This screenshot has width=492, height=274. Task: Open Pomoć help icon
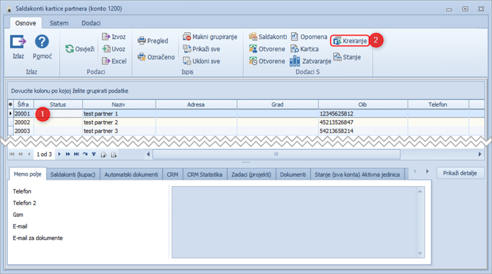tap(42, 42)
